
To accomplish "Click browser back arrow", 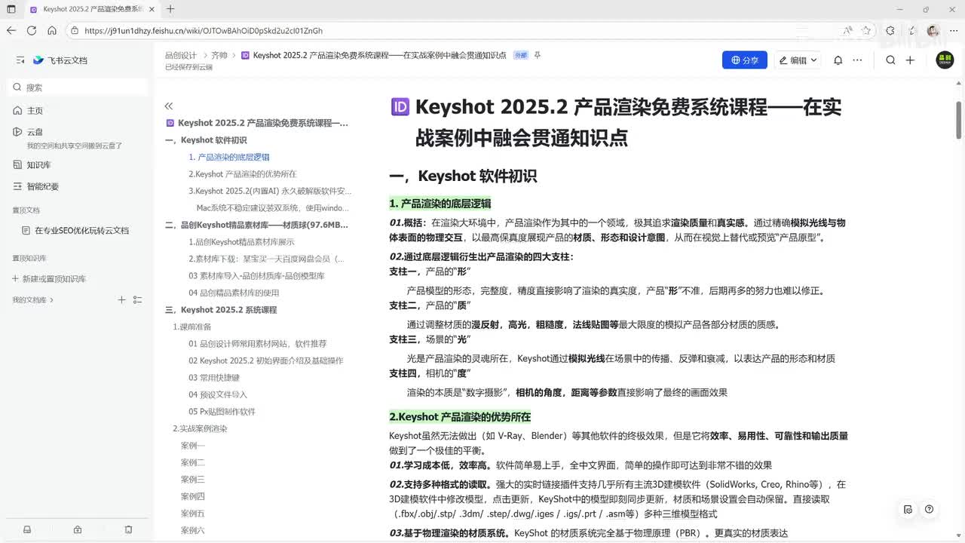I will [11, 31].
